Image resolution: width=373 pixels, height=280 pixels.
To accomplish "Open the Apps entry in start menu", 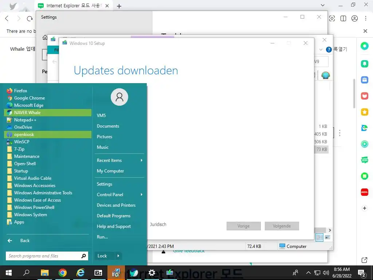I will 48,222.
